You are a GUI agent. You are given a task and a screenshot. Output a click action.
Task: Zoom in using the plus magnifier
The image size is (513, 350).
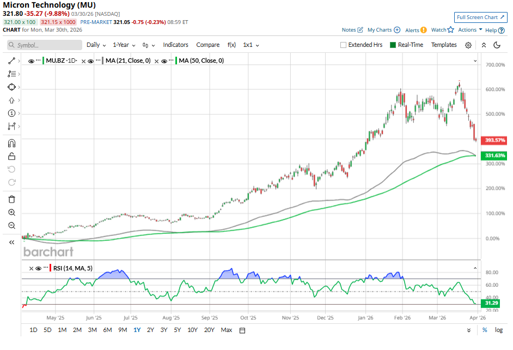[x=11, y=213]
